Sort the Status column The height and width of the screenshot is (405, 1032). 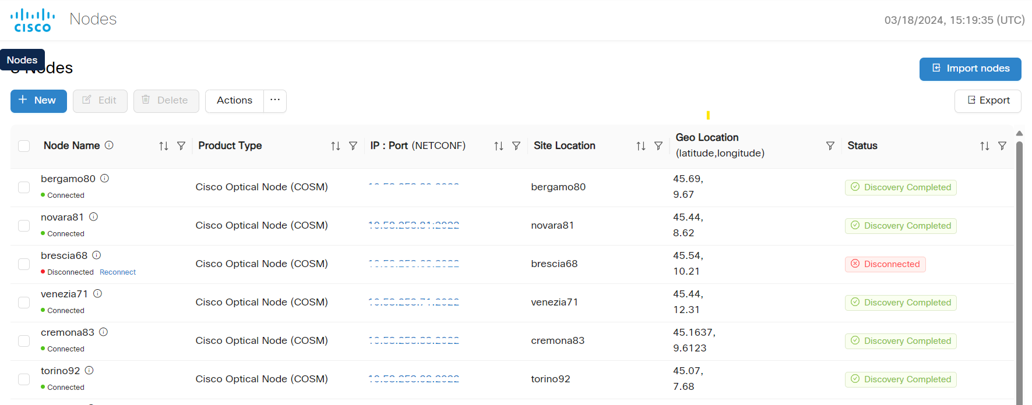[985, 146]
